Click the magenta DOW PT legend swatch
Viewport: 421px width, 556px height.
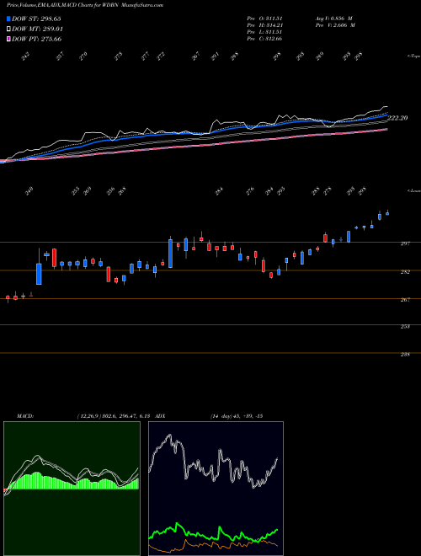click(x=8, y=39)
